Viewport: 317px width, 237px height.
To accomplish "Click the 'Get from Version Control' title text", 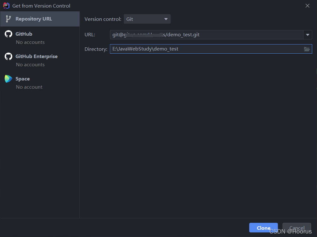I will tap(41, 6).
